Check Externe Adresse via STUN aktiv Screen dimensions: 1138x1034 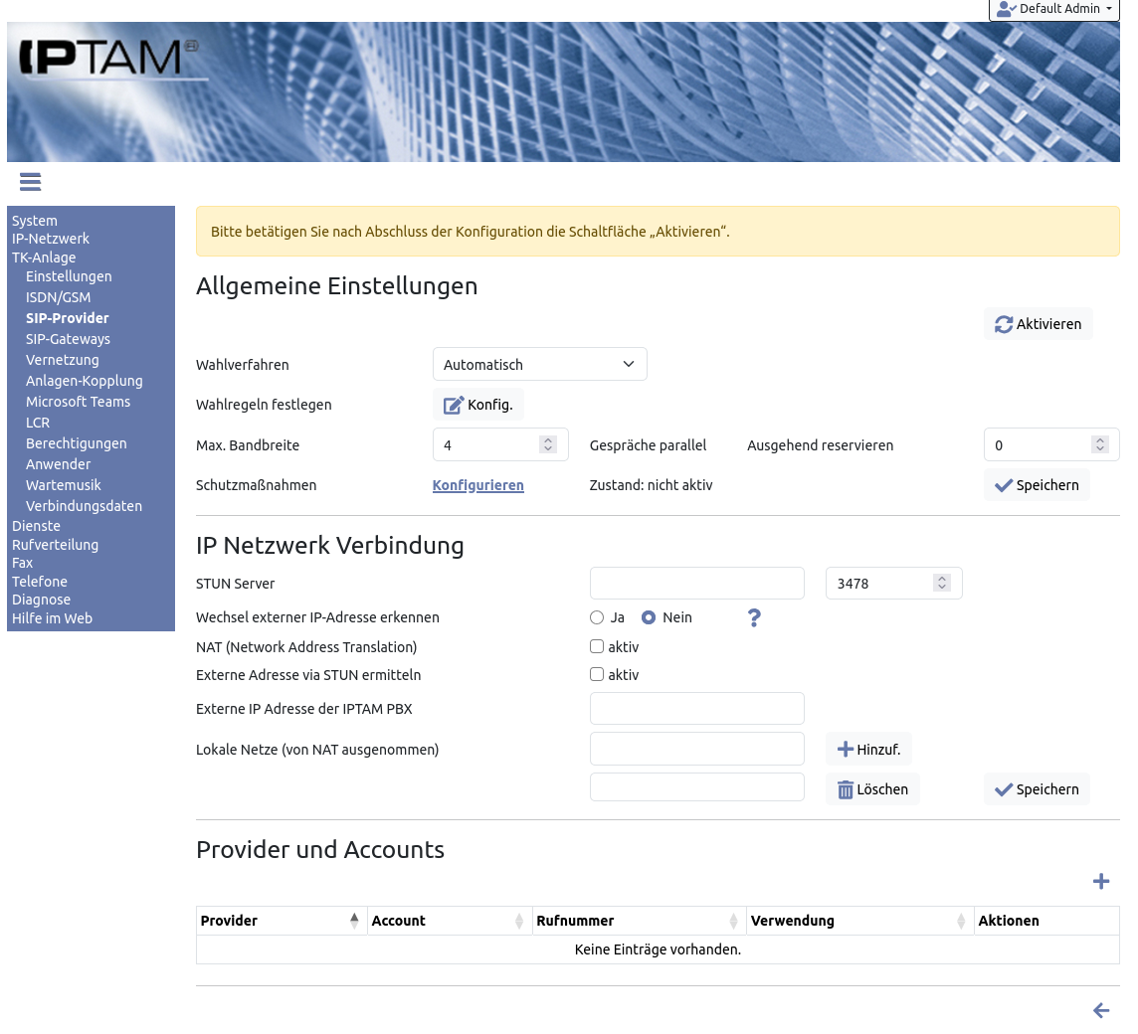click(x=597, y=674)
